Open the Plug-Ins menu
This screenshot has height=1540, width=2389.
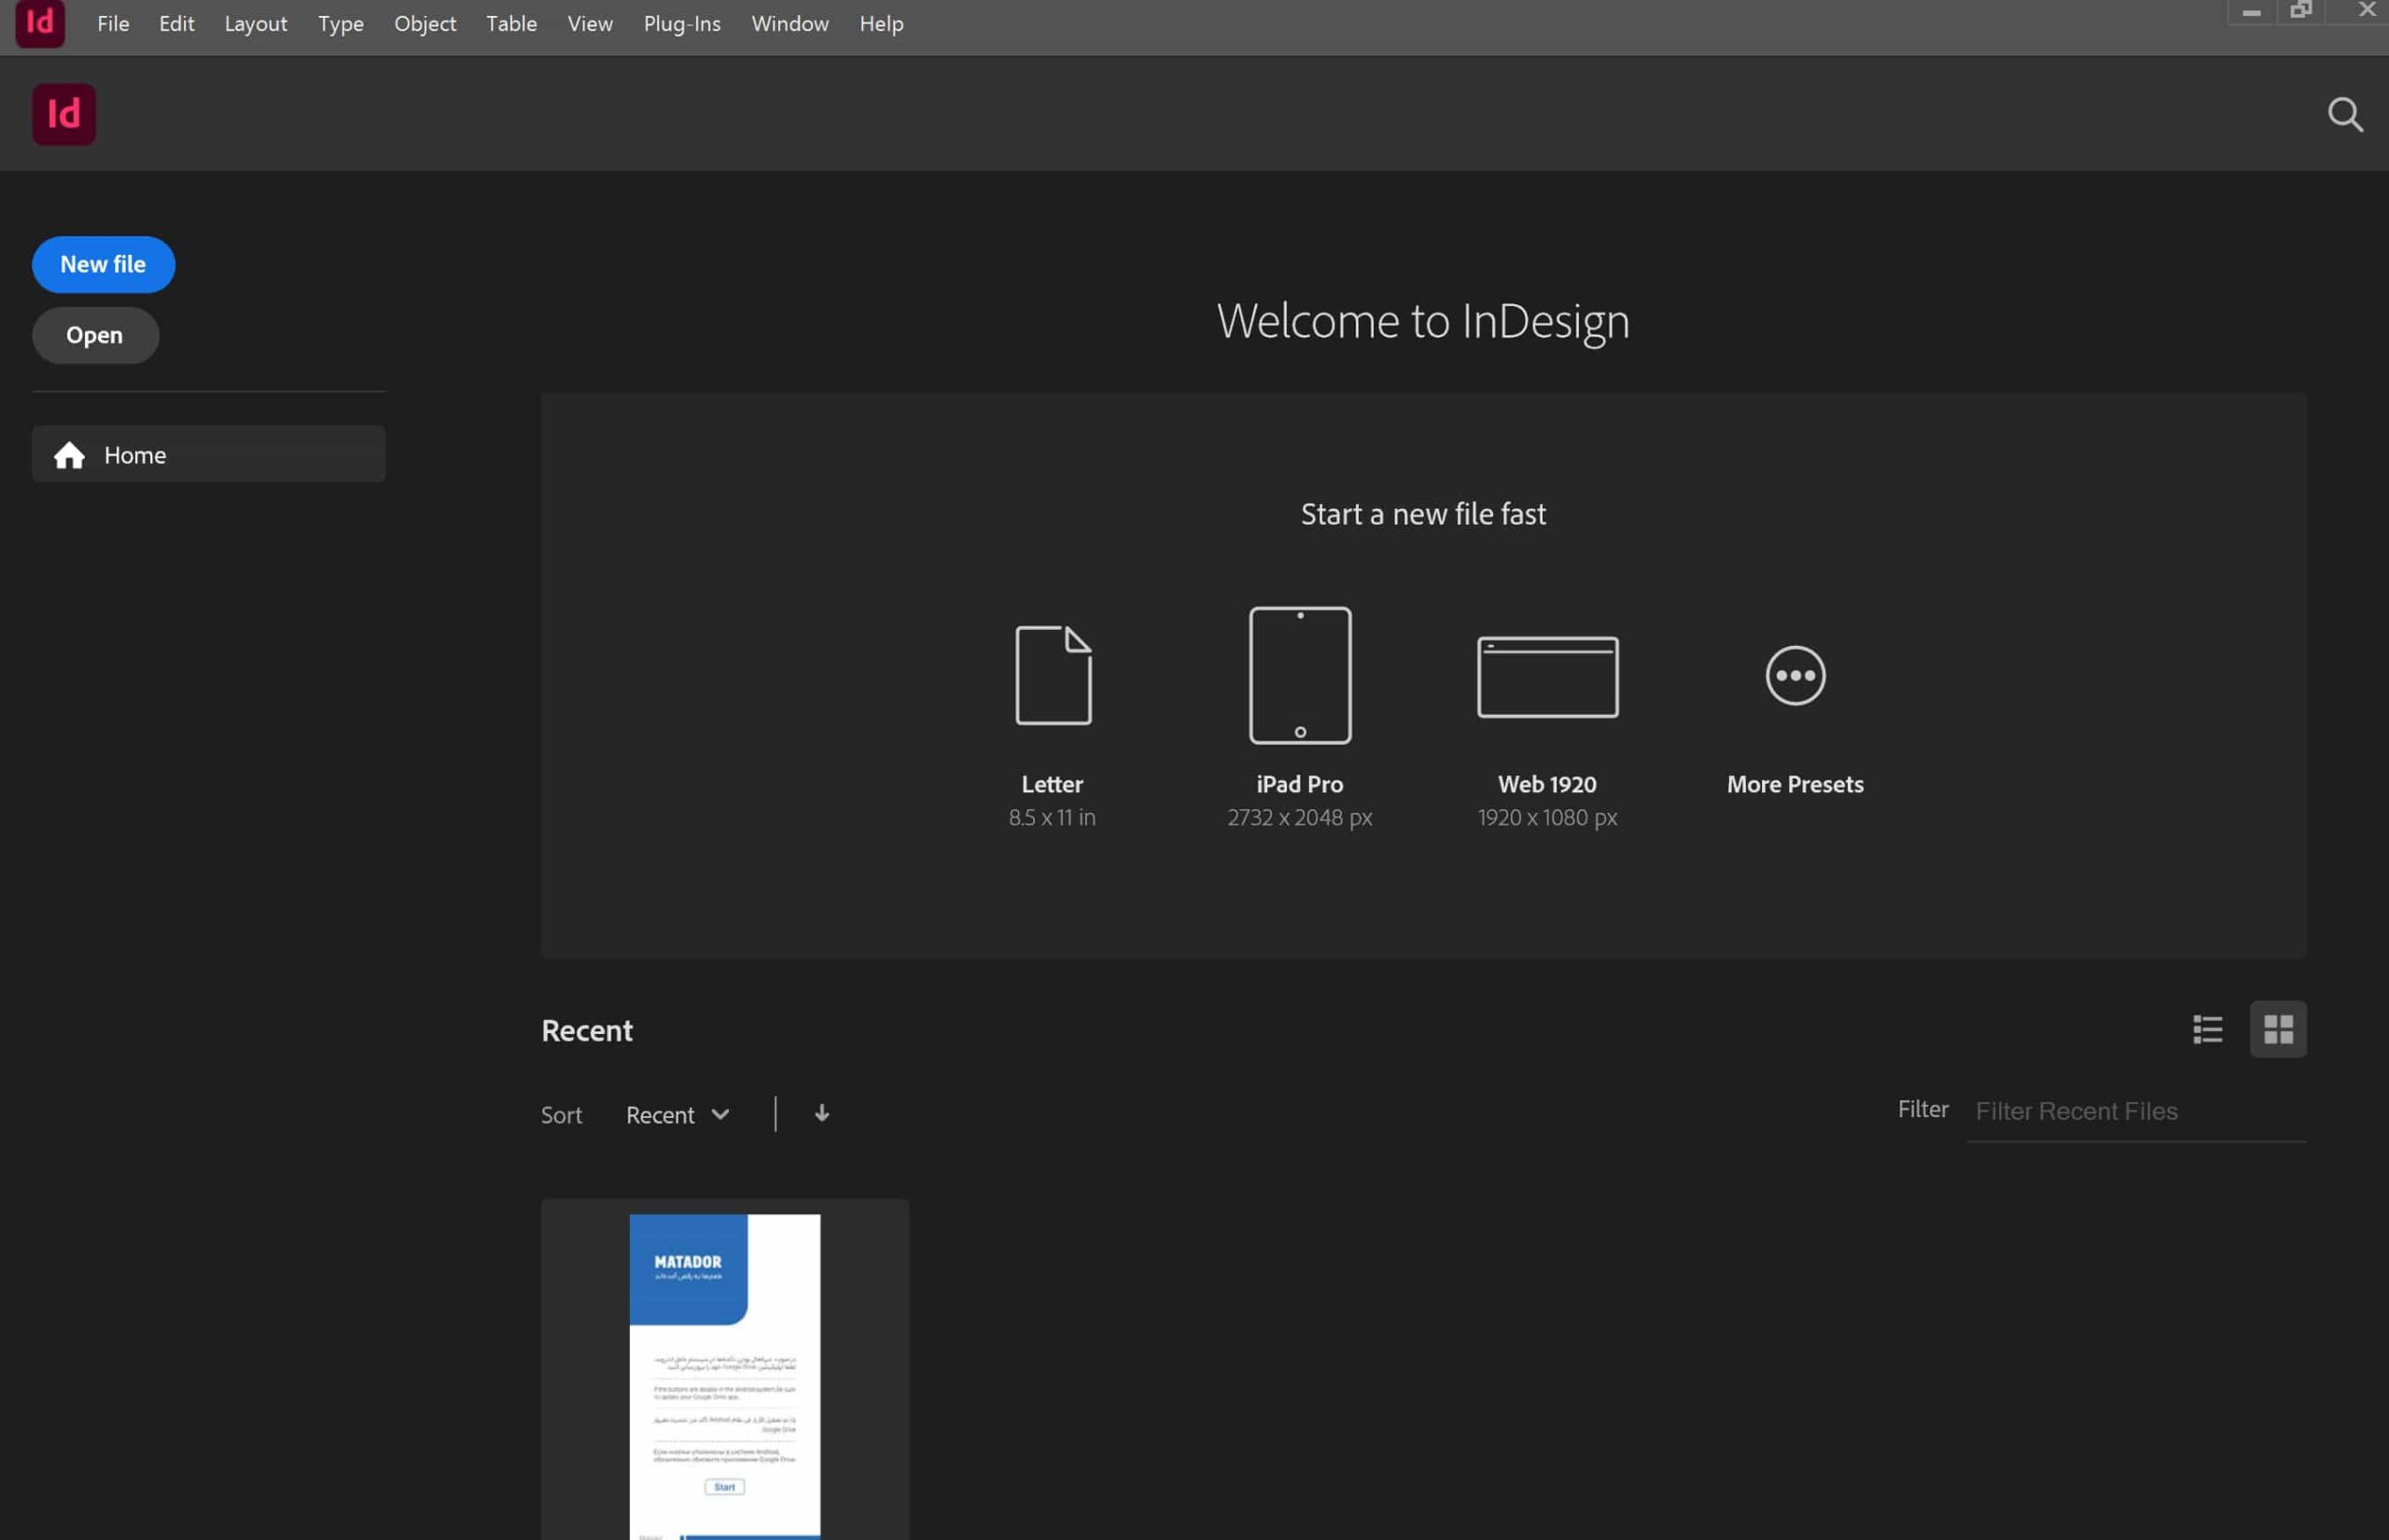[x=682, y=23]
